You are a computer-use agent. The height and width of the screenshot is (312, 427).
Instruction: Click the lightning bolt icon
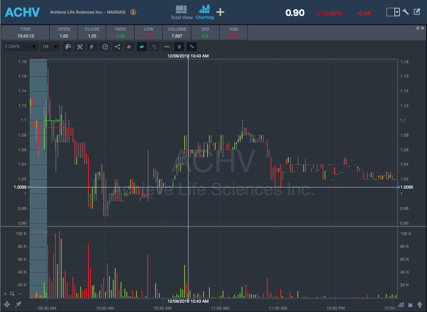(92, 47)
